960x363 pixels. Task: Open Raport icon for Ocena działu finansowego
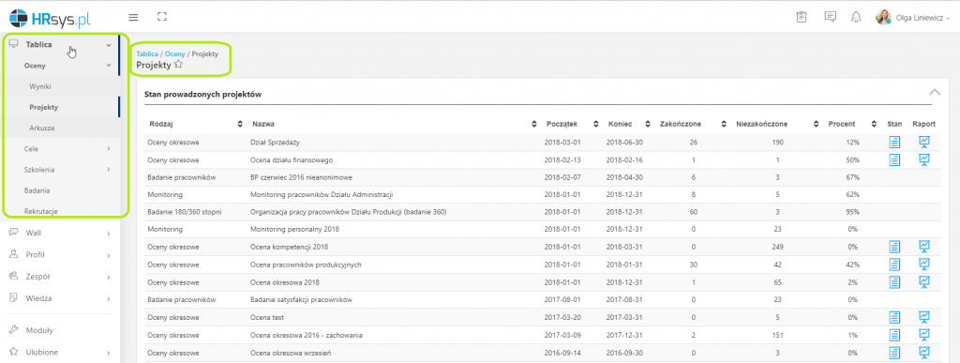[x=923, y=159]
